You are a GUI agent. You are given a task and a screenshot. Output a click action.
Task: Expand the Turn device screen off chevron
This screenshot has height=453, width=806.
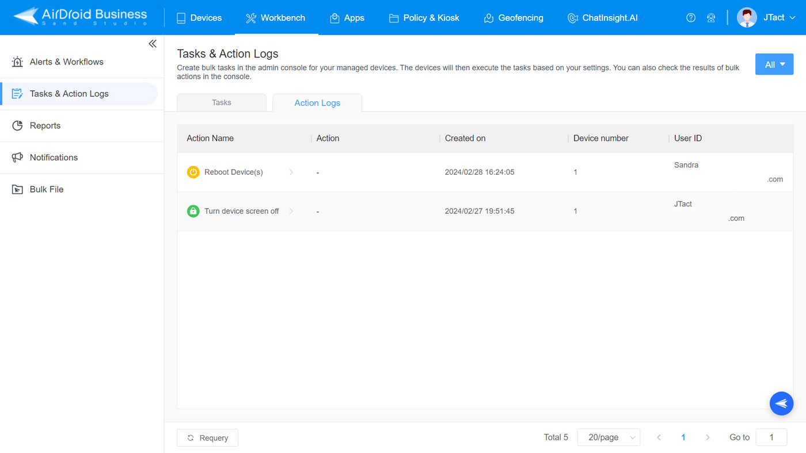[x=291, y=211]
